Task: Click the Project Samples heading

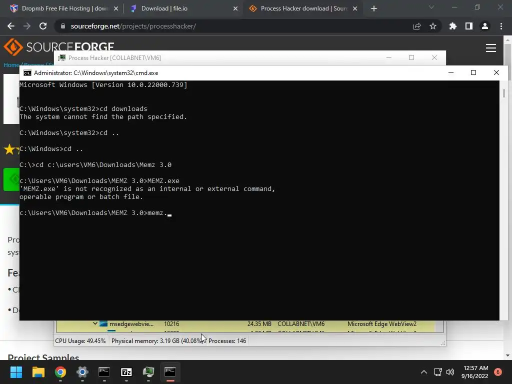Action: tap(43, 357)
